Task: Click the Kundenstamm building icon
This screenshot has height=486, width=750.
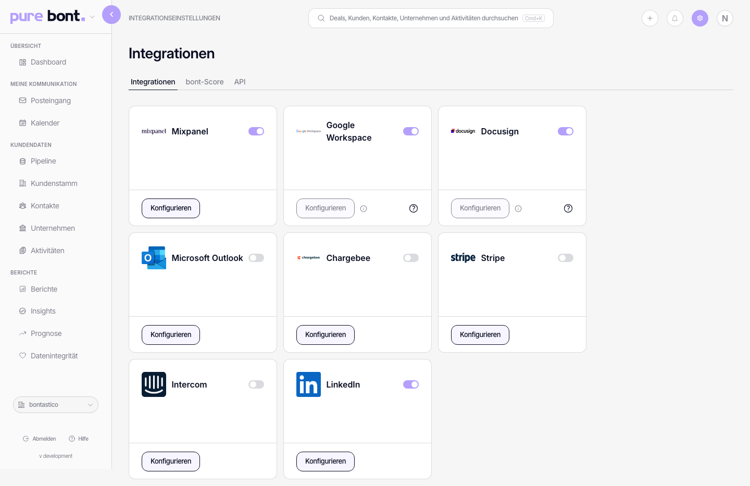Action: [22, 183]
